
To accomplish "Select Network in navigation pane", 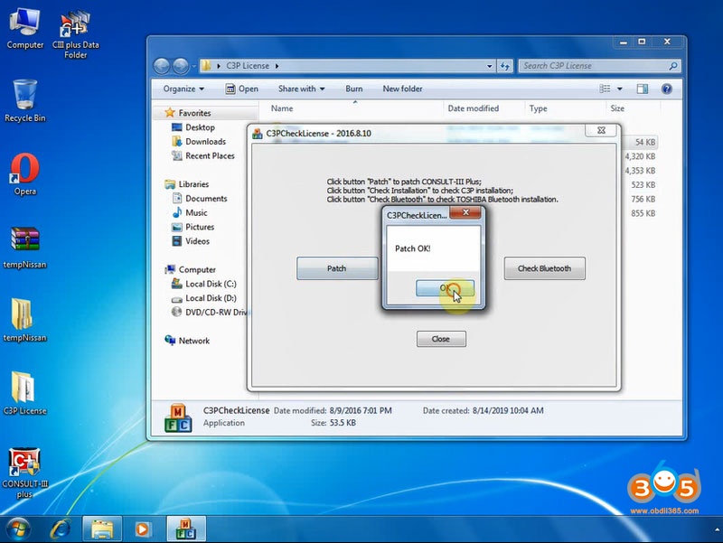I will click(x=187, y=341).
